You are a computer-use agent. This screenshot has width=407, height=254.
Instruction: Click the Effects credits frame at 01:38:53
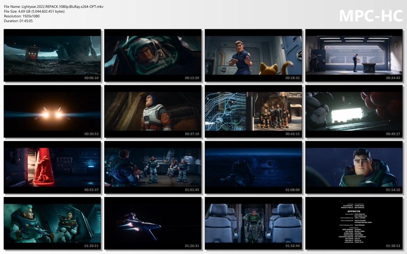tap(354, 223)
